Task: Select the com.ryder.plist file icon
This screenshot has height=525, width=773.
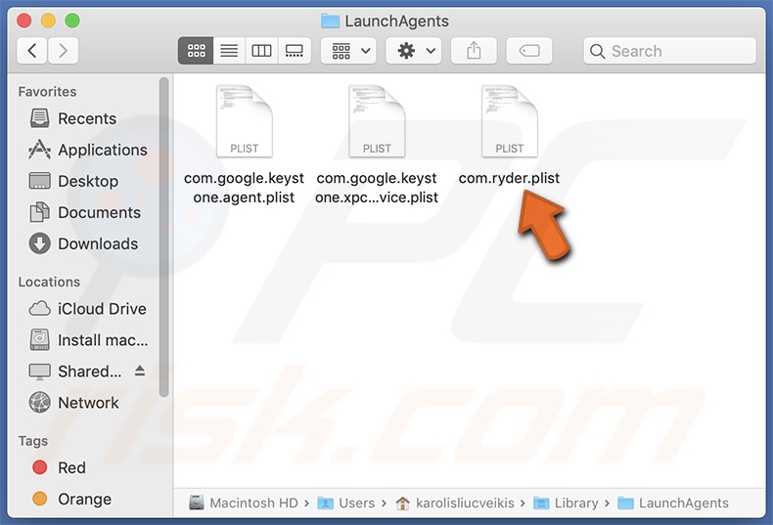Action: [509, 121]
